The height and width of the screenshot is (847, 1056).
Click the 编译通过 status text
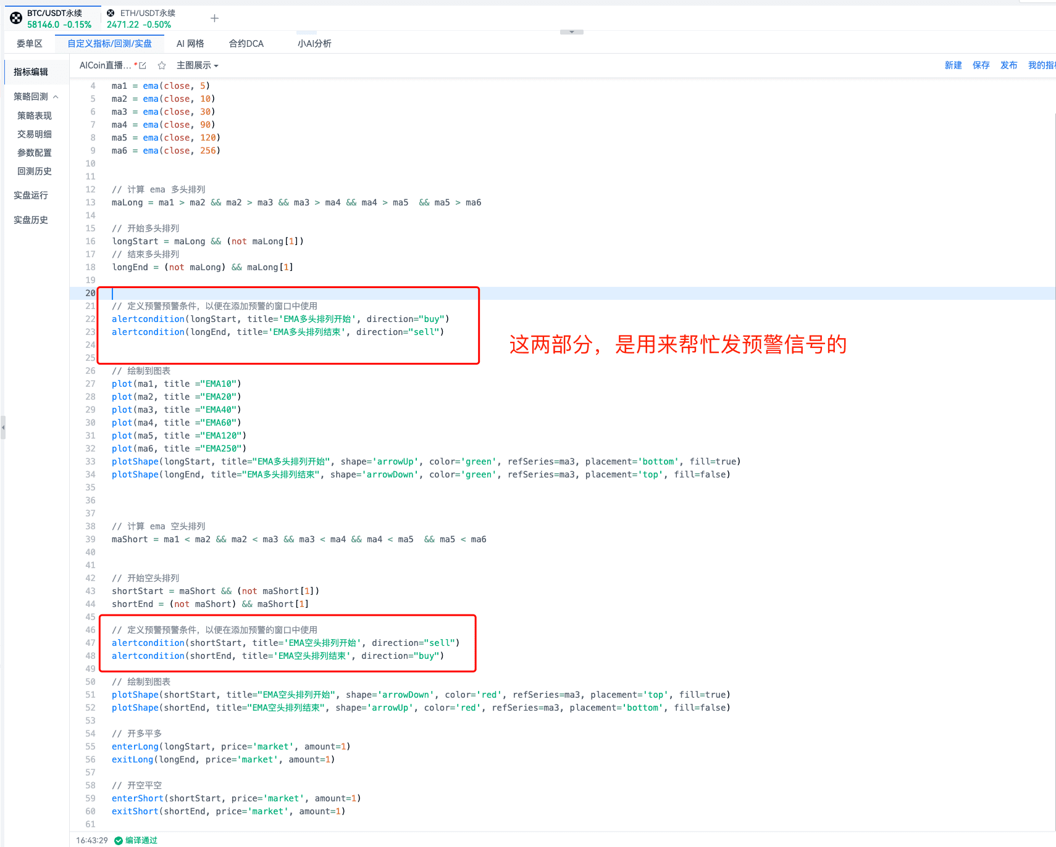pyautogui.click(x=141, y=840)
